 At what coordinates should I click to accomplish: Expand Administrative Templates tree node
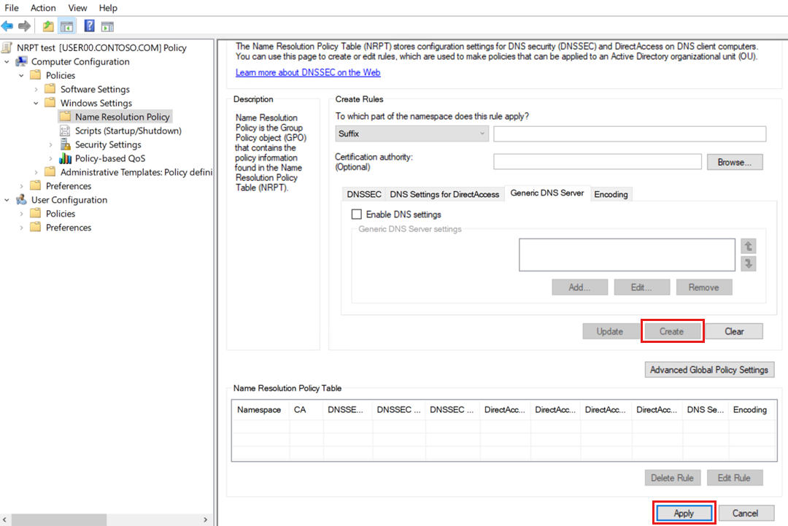click(36, 172)
